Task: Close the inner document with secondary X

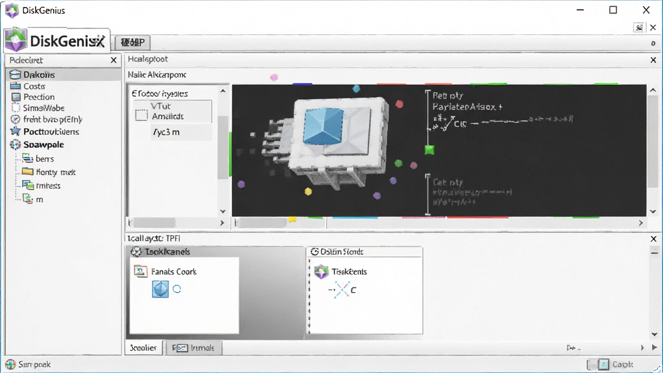Action: (653, 27)
